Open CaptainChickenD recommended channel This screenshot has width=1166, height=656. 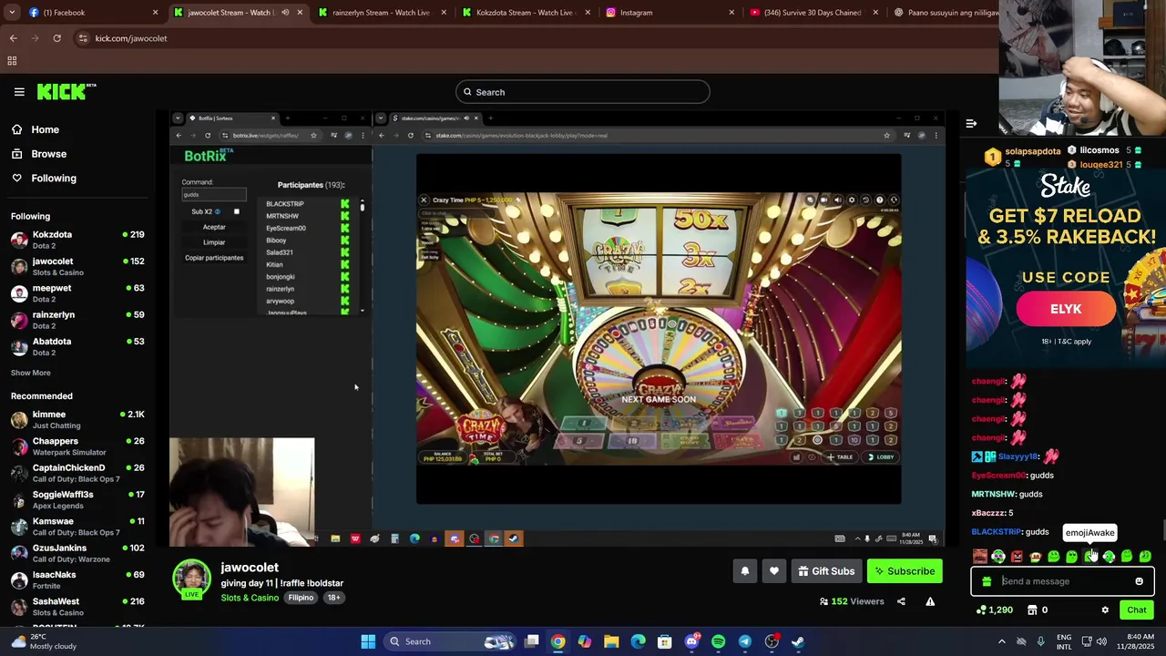click(77, 473)
